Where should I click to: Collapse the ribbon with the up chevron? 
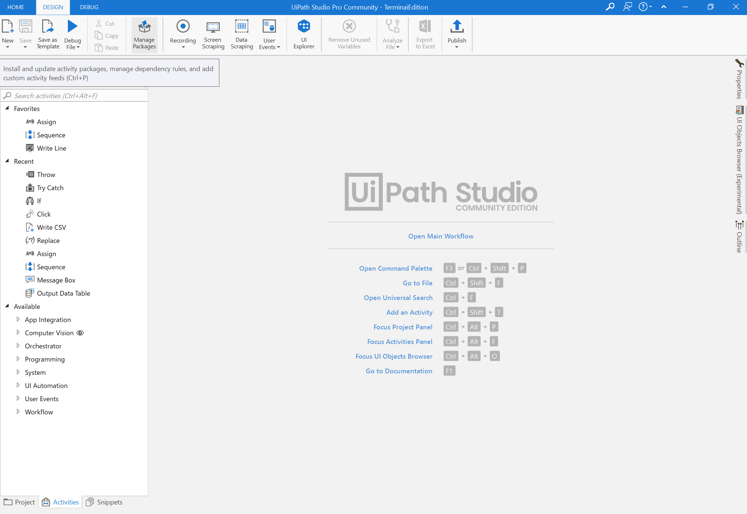point(664,7)
